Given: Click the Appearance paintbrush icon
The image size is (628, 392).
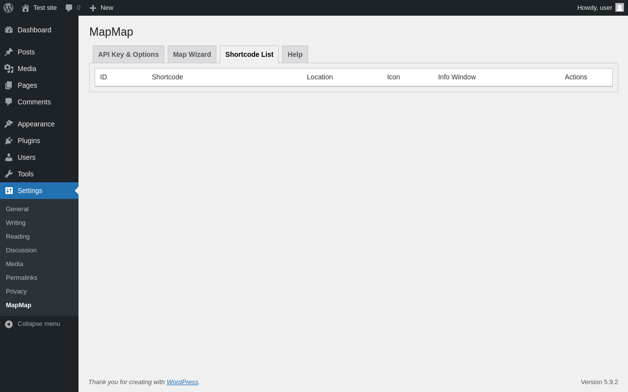Looking at the screenshot, I should click(x=9, y=124).
